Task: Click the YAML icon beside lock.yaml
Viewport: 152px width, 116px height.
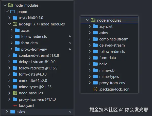Action: pos(15,106)
